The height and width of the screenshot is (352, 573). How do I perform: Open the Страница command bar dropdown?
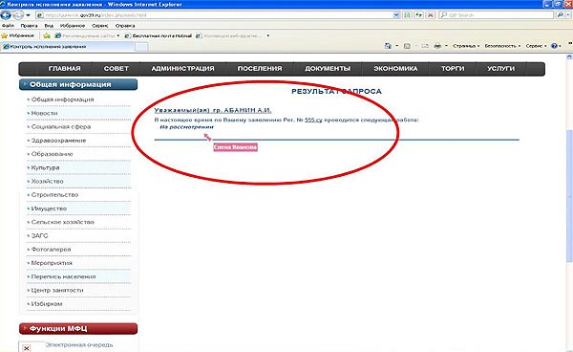pos(466,46)
